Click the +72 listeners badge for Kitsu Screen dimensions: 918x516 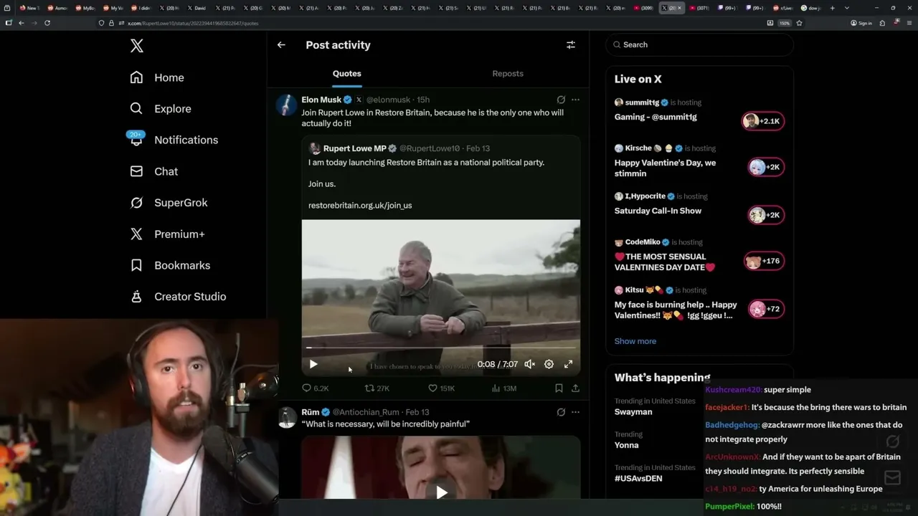coord(766,309)
